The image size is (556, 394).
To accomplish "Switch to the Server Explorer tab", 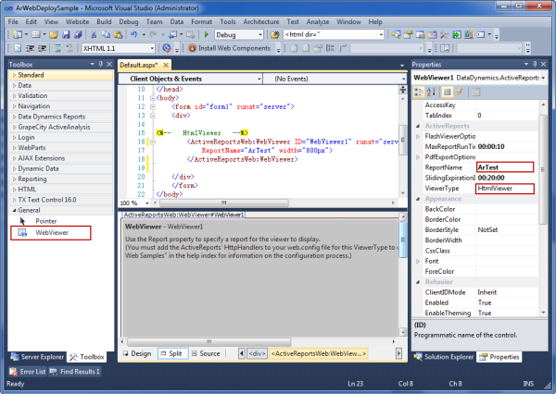I will tap(38, 357).
